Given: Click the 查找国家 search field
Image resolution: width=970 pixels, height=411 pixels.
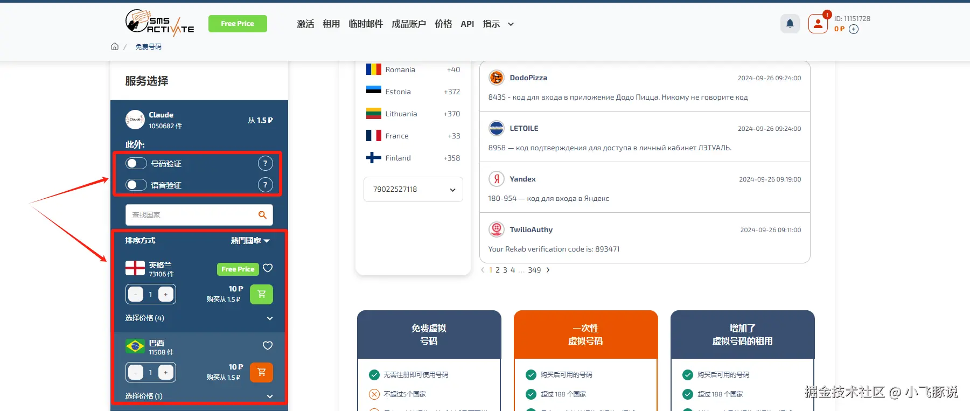Looking at the screenshot, I should coord(199,215).
